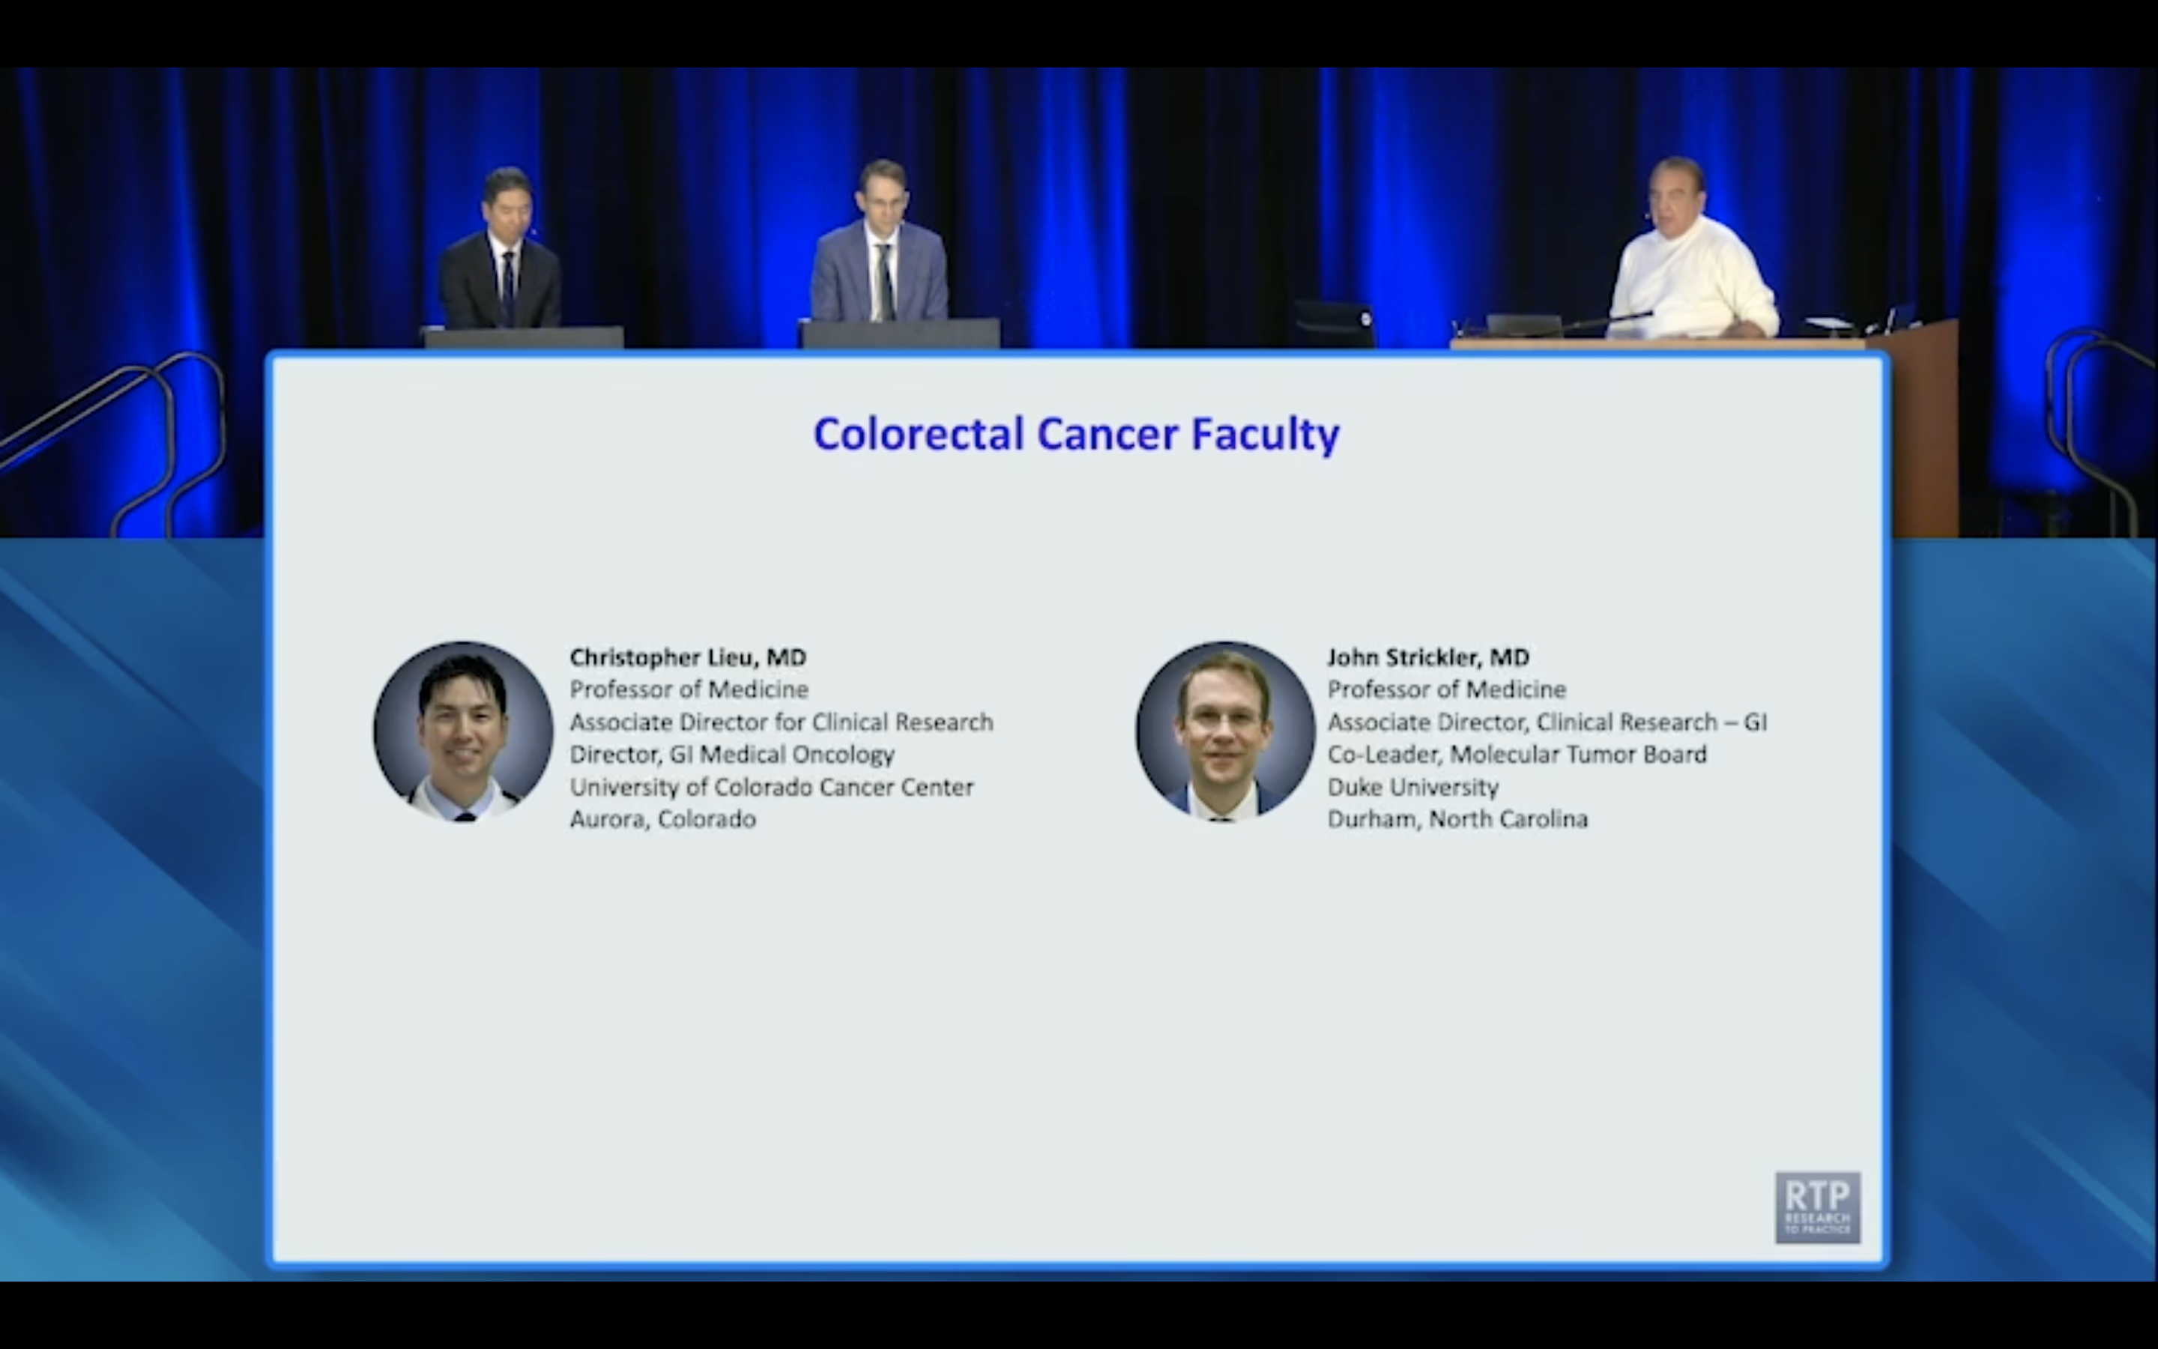Screen dimensions: 2158x1349
Task: Click 'Aurora, Colorado' location text
Action: point(662,818)
